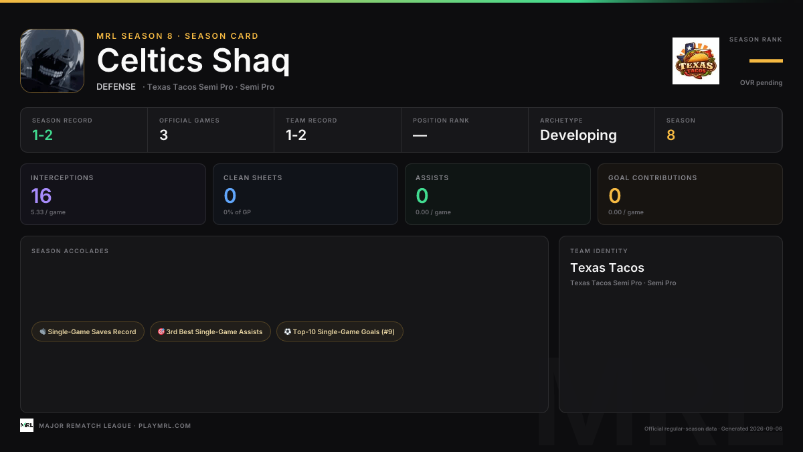Click the 0% of GP text
Viewport: 803px width, 452px height.
point(238,212)
